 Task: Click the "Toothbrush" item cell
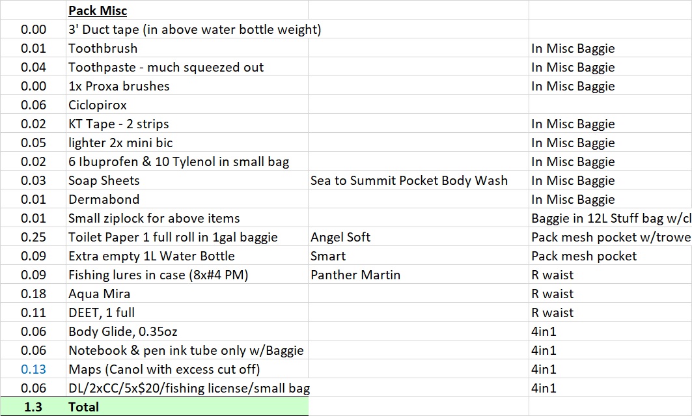click(103, 48)
